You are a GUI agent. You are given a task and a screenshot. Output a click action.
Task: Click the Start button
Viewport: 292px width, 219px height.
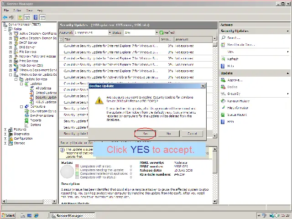click(8, 215)
